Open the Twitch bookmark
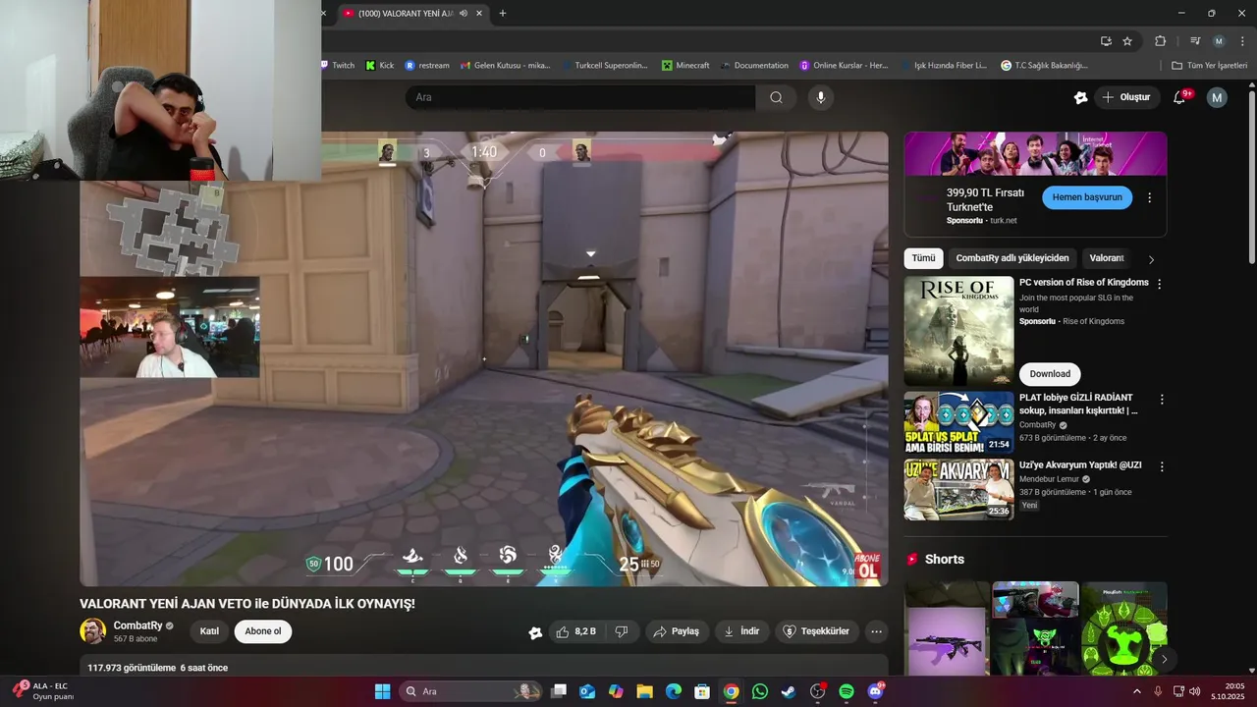1257x707 pixels. point(337,65)
